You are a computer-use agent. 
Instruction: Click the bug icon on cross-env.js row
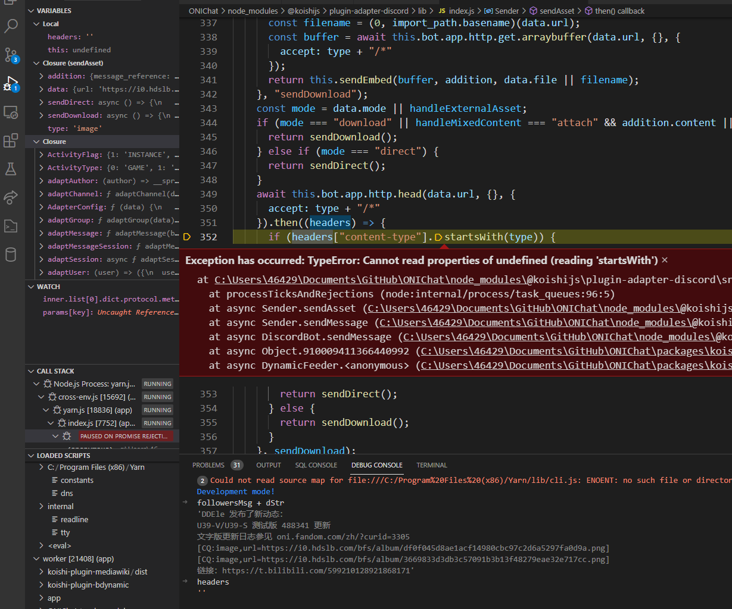(52, 397)
